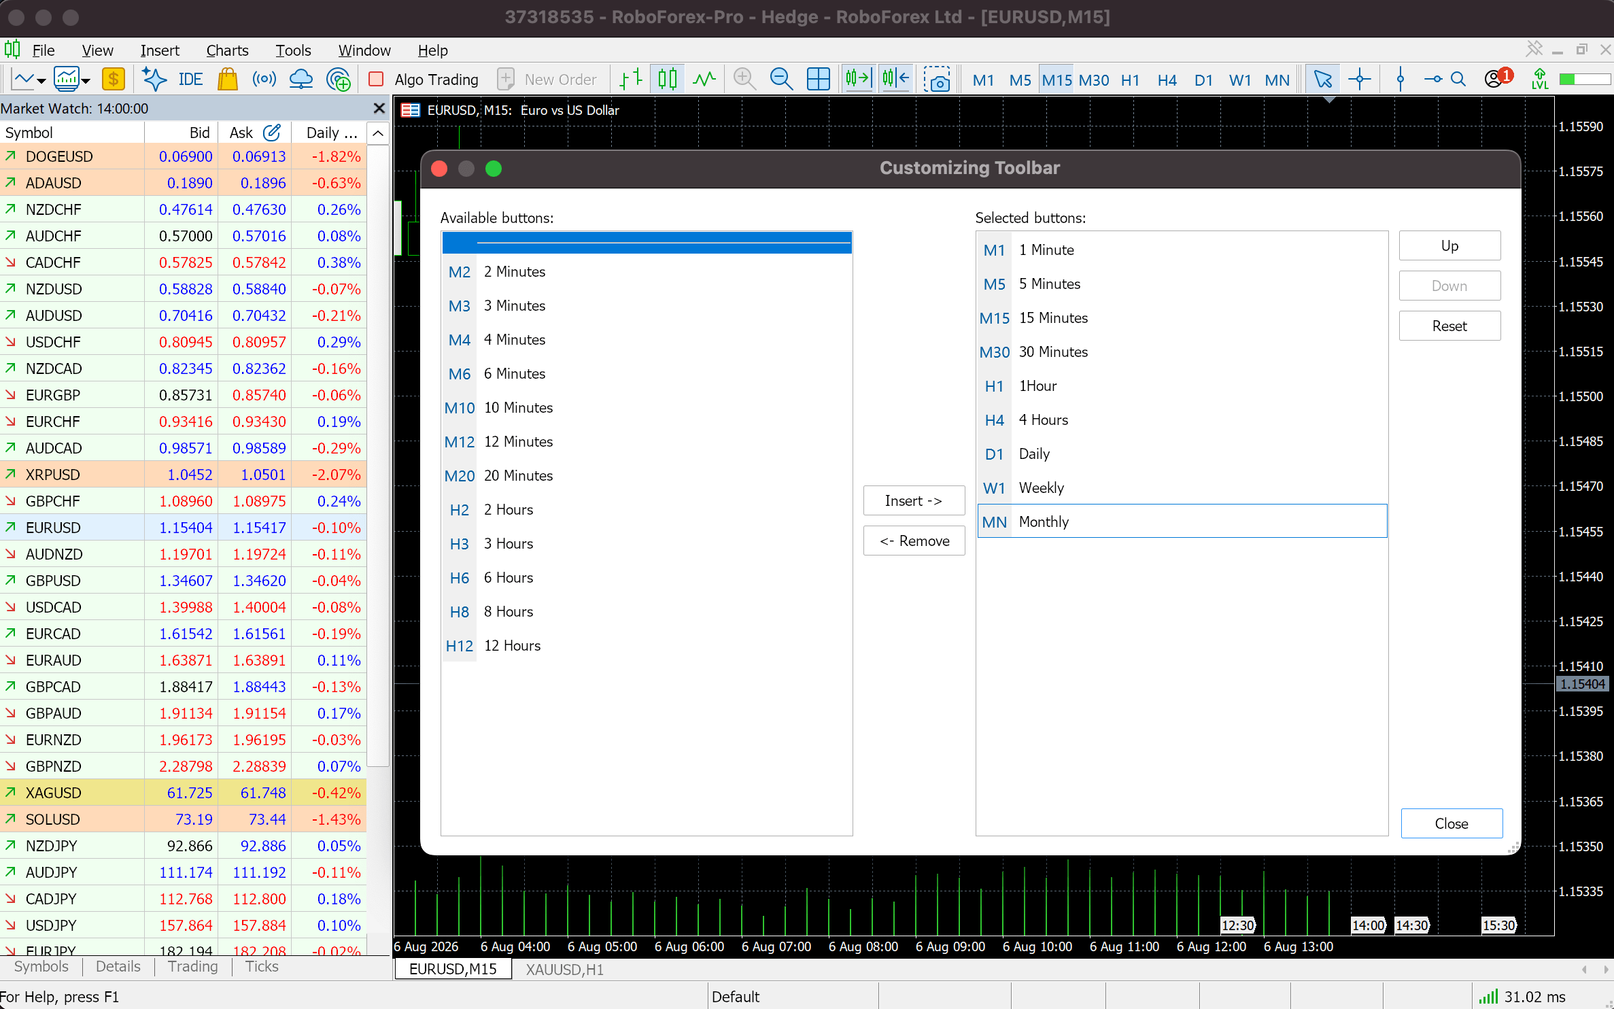This screenshot has height=1009, width=1614.
Task: Open the Insert menu
Action: 160,50
